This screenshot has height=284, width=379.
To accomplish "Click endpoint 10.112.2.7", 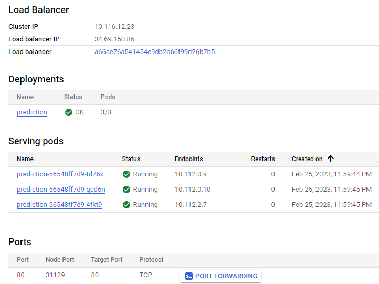I will coord(191,205).
